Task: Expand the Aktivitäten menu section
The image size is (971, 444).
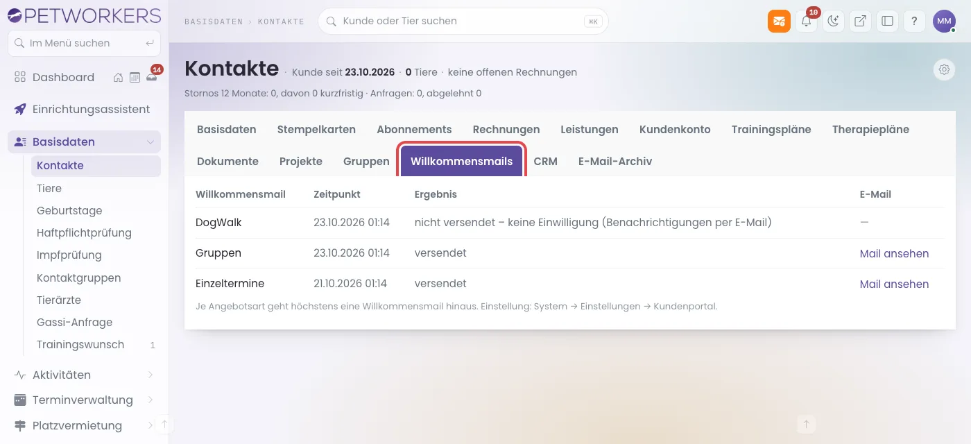Action: point(84,375)
